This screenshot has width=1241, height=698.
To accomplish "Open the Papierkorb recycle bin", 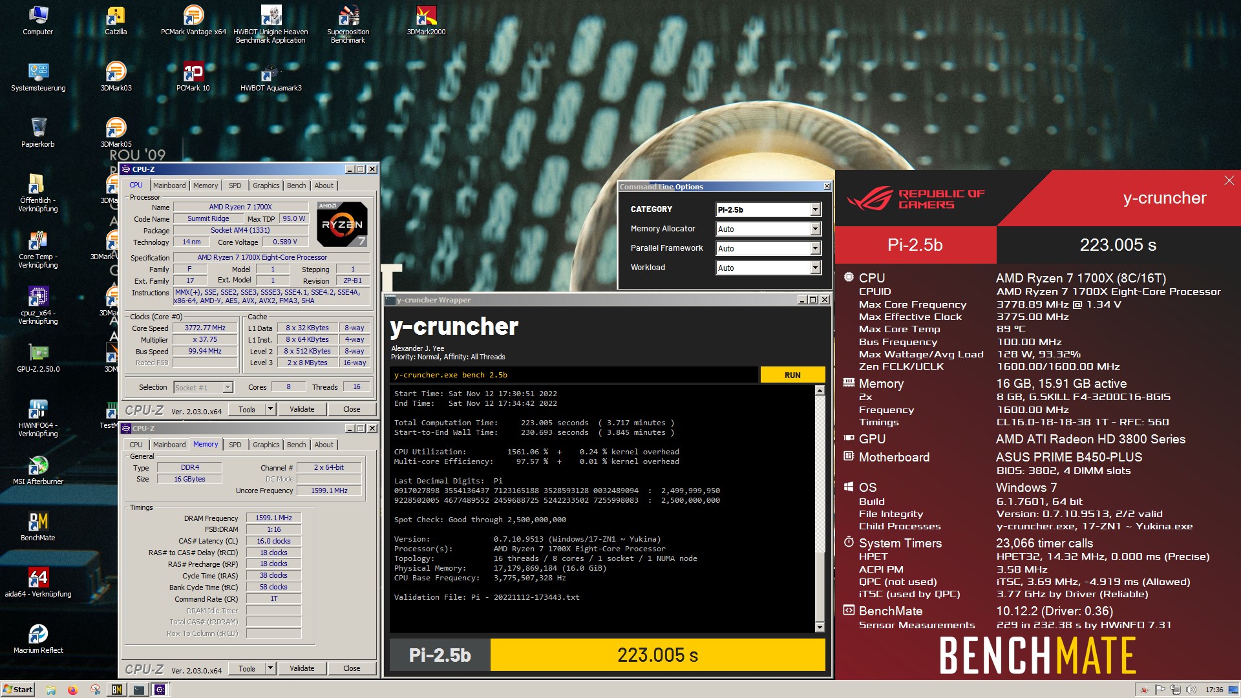I will click(38, 132).
